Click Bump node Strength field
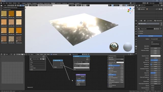The width and height of the screenshot is (163, 92). coord(81,80)
